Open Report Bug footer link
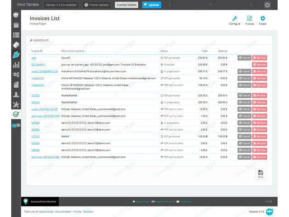Viewport: 289px width, 217px height. (x=141, y=202)
